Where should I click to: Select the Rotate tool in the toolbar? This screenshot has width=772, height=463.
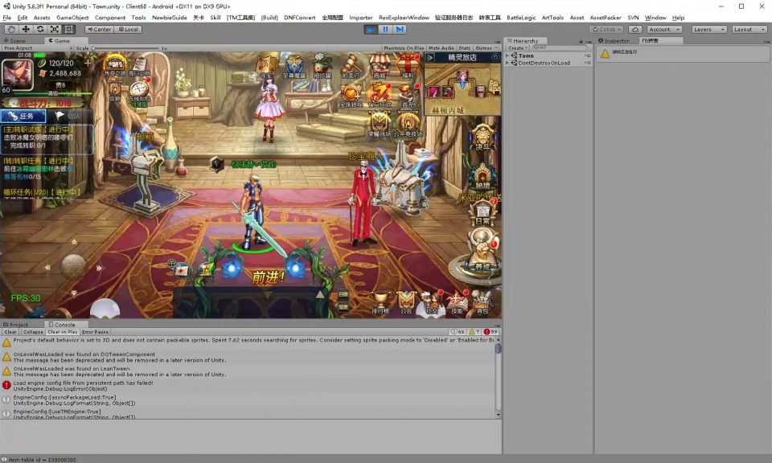point(40,29)
